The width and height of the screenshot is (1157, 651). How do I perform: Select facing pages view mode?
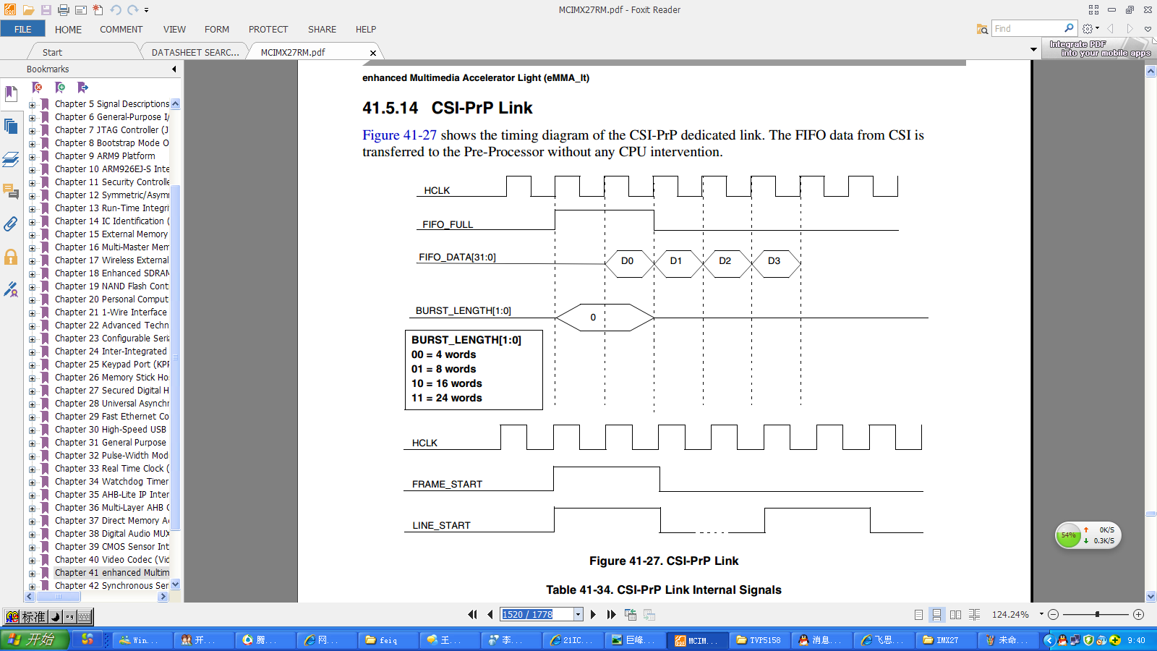point(955,614)
